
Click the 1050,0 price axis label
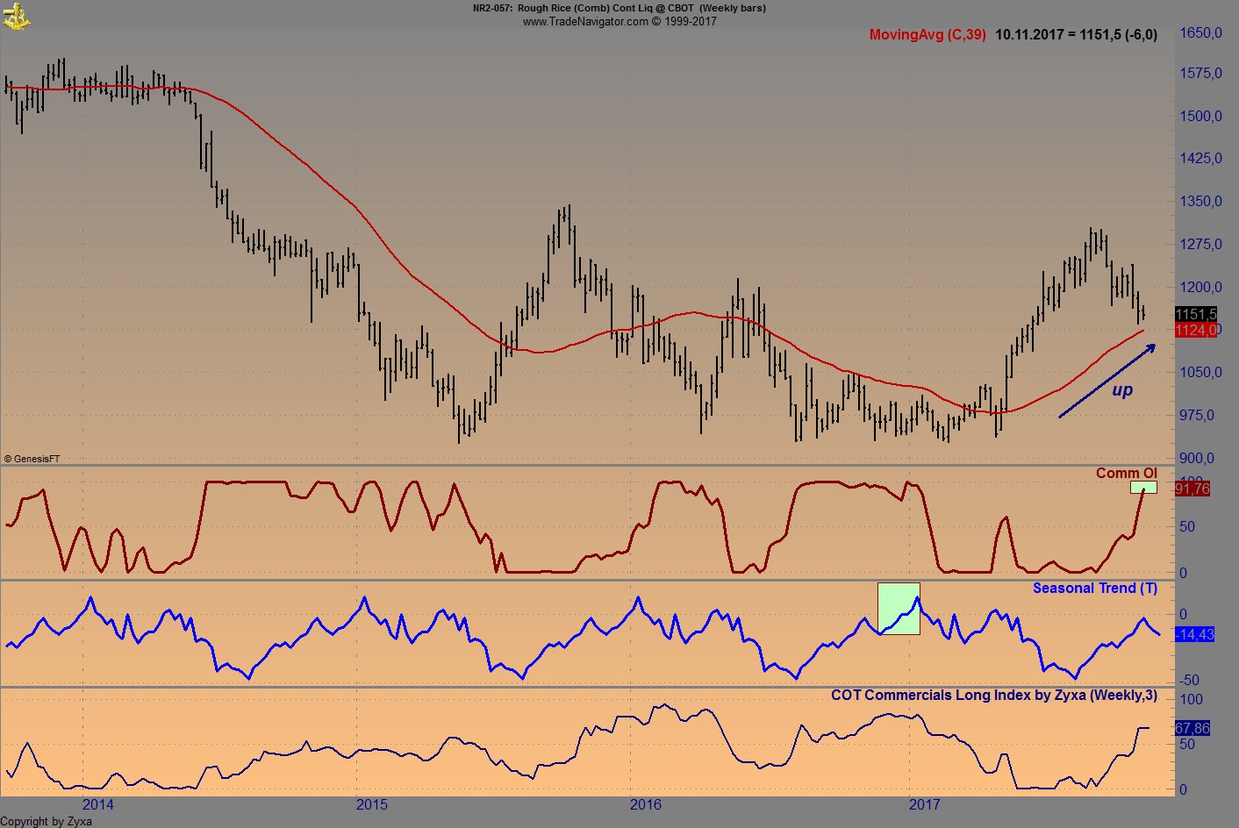click(1200, 373)
